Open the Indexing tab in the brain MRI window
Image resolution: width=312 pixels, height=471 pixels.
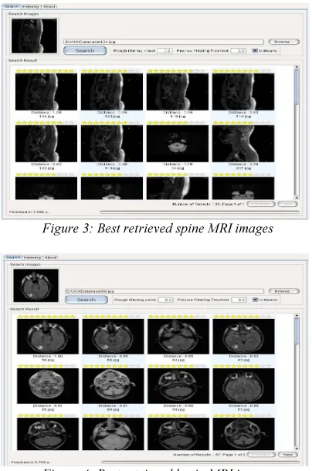pos(32,257)
